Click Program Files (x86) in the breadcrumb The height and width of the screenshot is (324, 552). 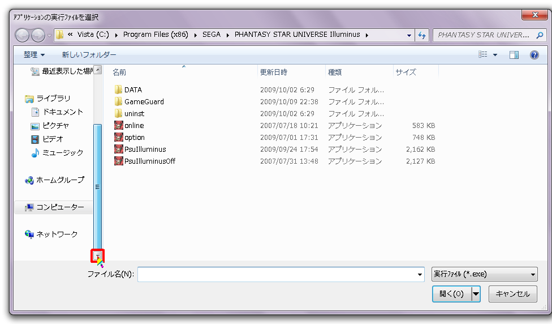156,35
